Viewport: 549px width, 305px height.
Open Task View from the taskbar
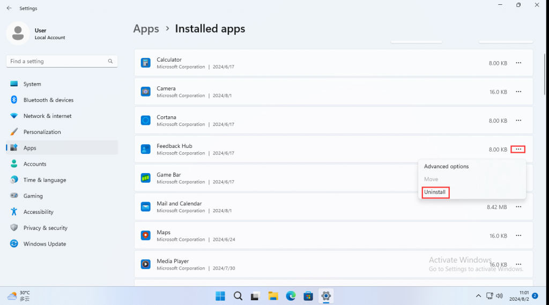pyautogui.click(x=255, y=296)
